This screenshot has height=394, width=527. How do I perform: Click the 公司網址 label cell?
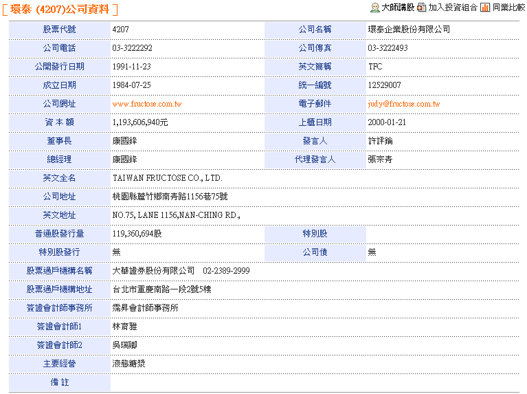[x=60, y=104]
